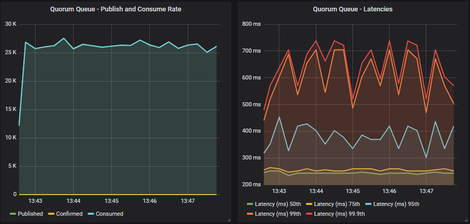Toggle the Published series label in legend

pos(30,214)
